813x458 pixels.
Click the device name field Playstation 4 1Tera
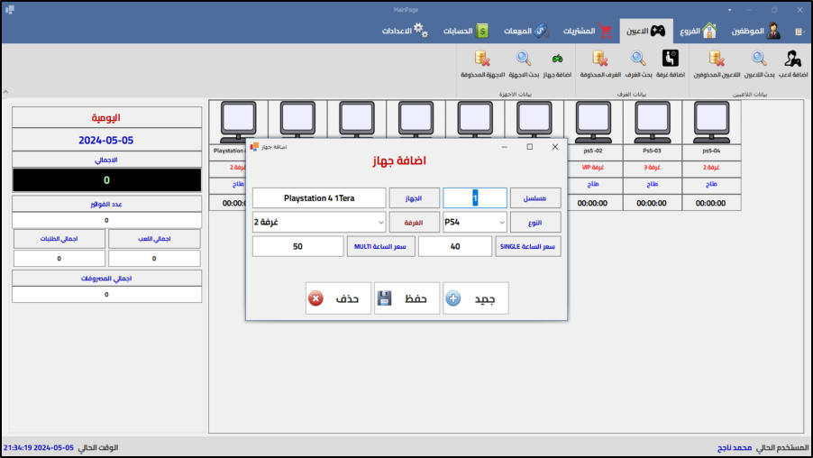(x=319, y=198)
